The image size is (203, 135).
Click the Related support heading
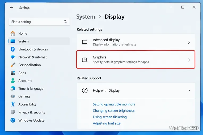click(x=89, y=78)
